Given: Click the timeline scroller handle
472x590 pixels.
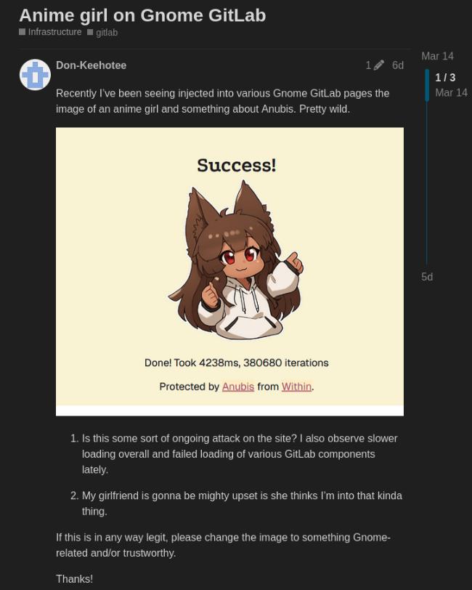Looking at the screenshot, I should [x=427, y=85].
